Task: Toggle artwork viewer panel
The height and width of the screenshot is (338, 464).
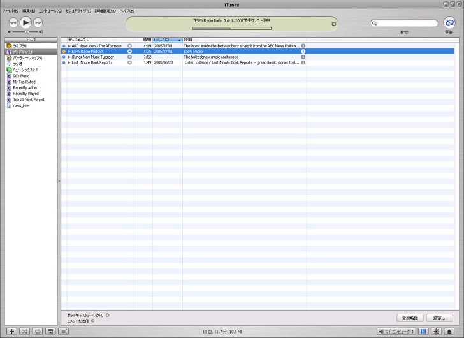Action: (50, 332)
